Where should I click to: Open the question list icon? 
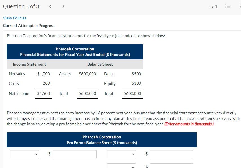click(x=228, y=6)
